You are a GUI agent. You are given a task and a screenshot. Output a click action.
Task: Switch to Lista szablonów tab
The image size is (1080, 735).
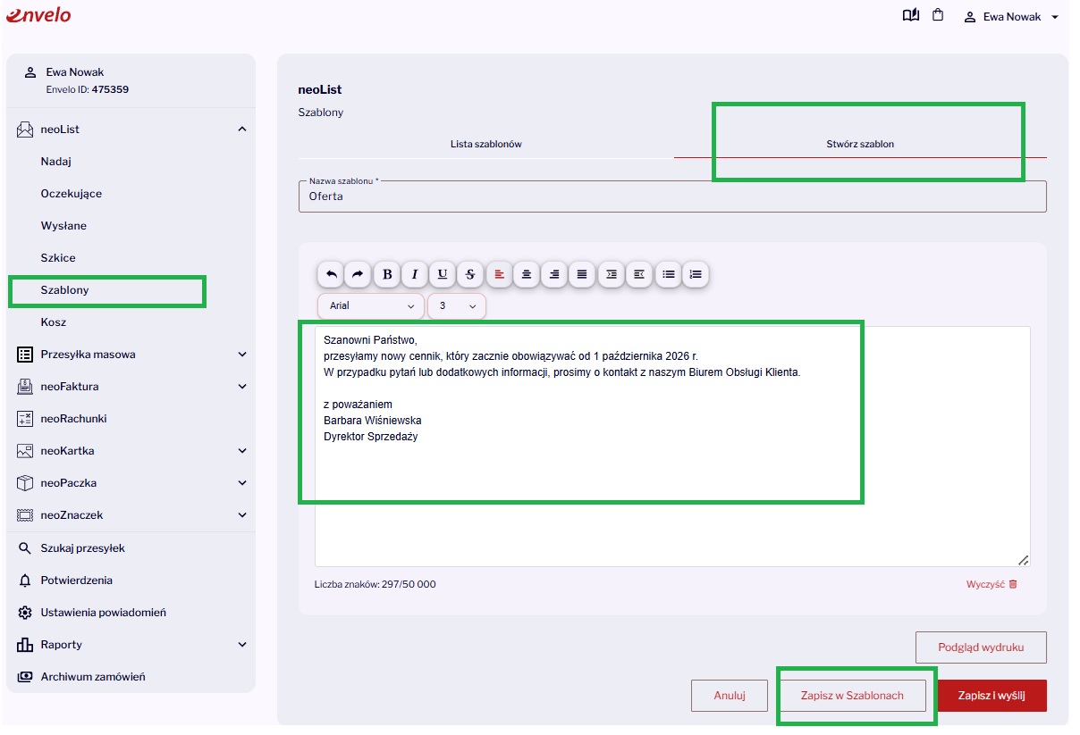[x=485, y=144]
